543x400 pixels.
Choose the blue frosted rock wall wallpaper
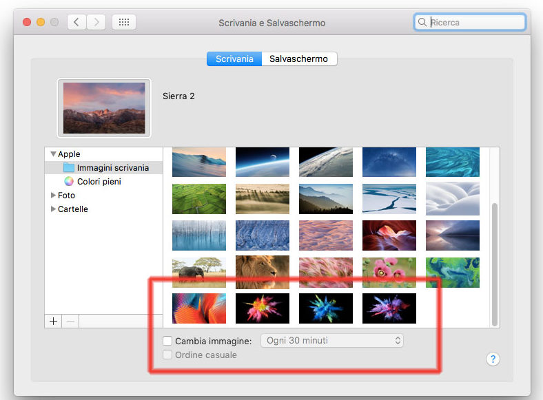click(x=263, y=235)
